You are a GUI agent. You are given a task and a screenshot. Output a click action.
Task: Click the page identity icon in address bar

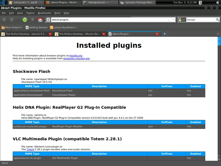(48, 20)
